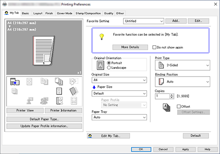This screenshot has width=220, height=154.
Task: Open the Print Type dropdown
Action: [x=183, y=65]
